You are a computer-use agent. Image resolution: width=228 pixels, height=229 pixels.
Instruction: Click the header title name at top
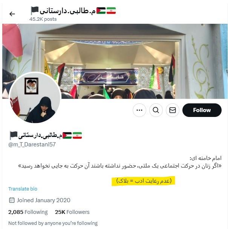click(x=73, y=11)
